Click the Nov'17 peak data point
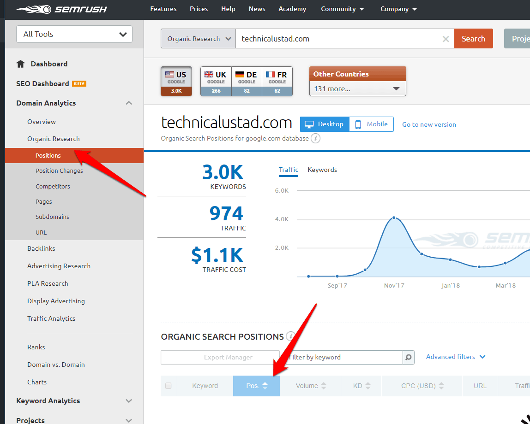 coord(394,218)
